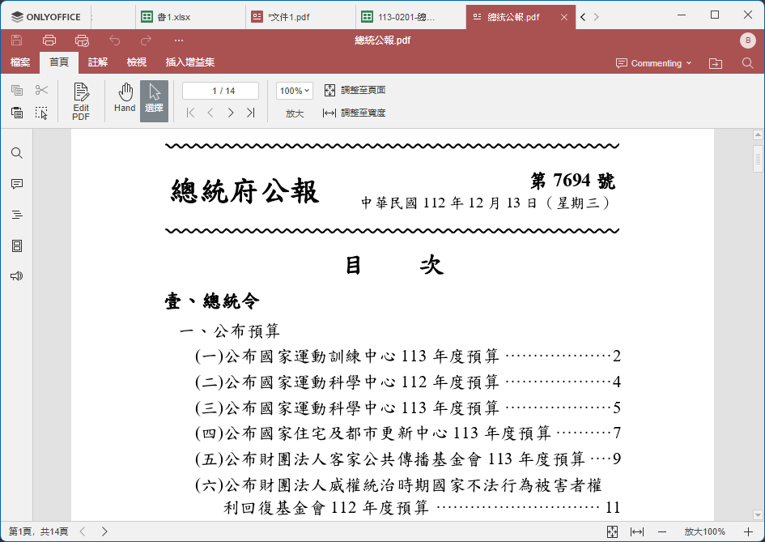Open the 檔案 file menu
The height and width of the screenshot is (542, 765).
20,62
